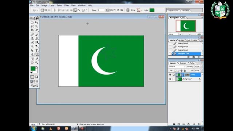Select the Crop tool

pos(32,30)
